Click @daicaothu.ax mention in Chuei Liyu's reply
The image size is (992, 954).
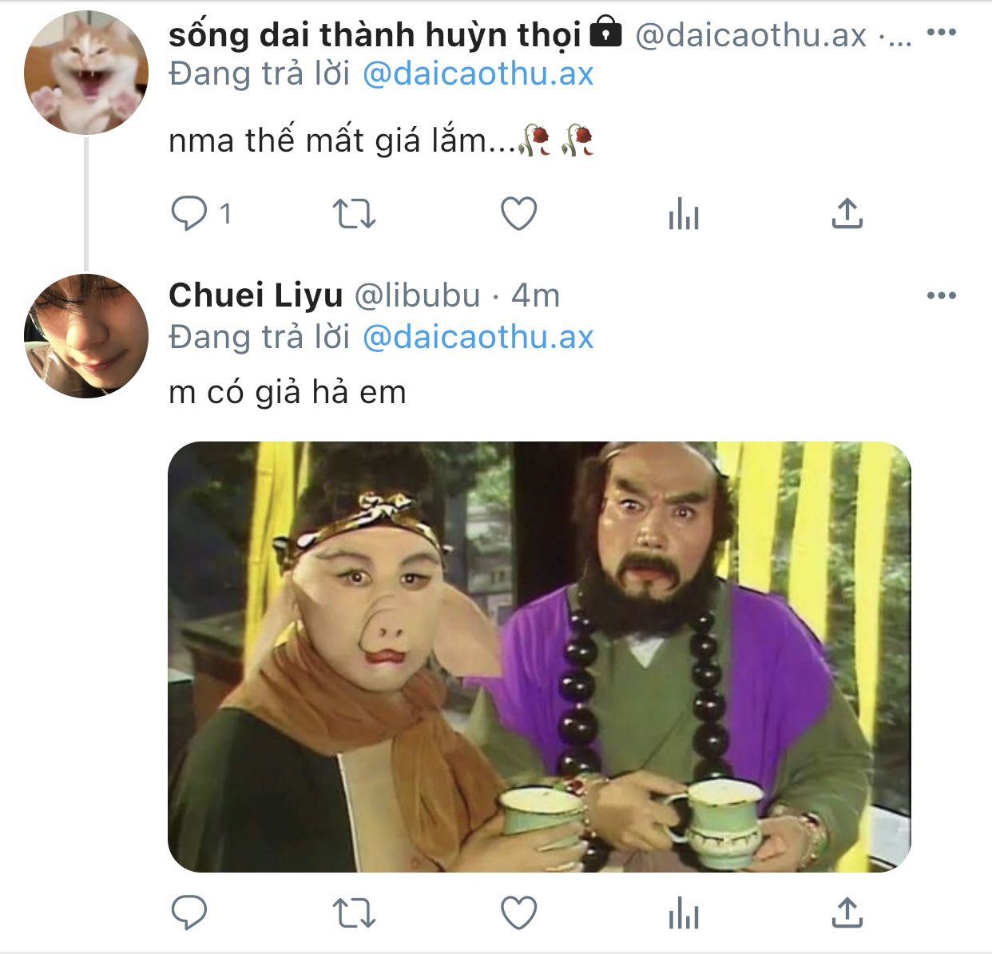coord(478,337)
